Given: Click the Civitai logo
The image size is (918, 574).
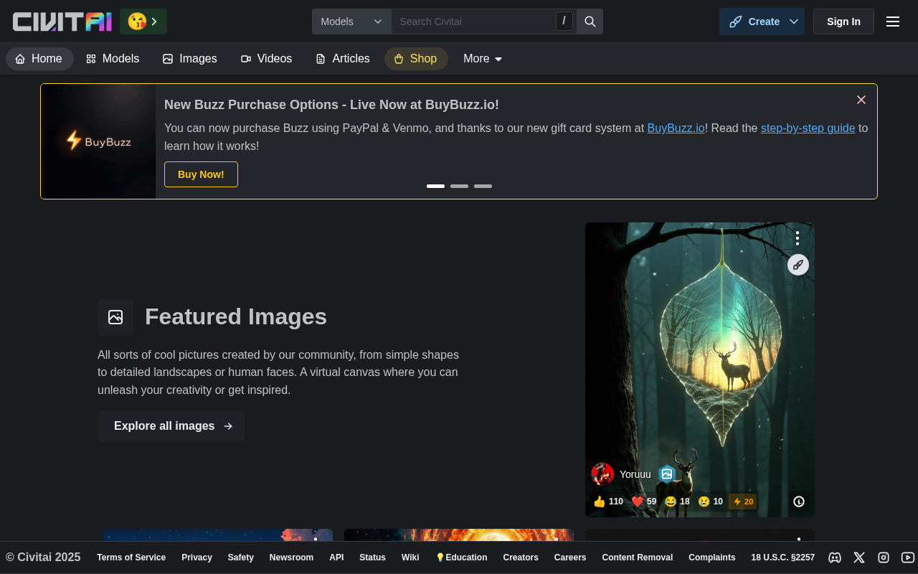Looking at the screenshot, I should pyautogui.click(x=62, y=22).
